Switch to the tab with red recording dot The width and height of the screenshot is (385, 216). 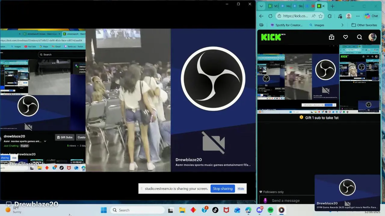pos(313,6)
